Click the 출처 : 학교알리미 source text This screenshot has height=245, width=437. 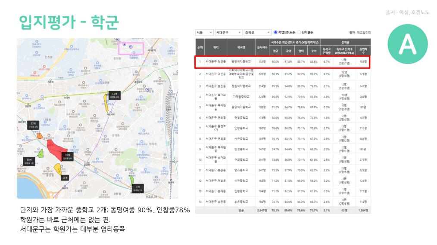point(360,33)
